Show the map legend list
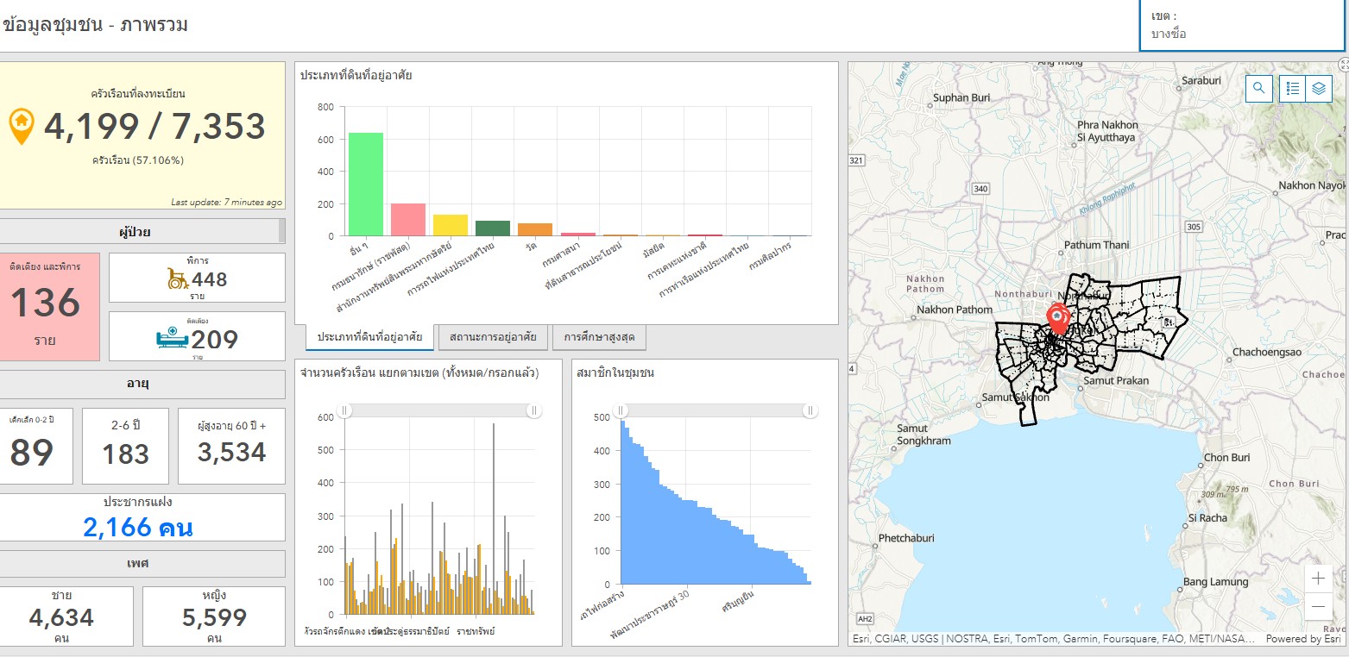Screen dimensions: 1349x657 (x=1292, y=88)
